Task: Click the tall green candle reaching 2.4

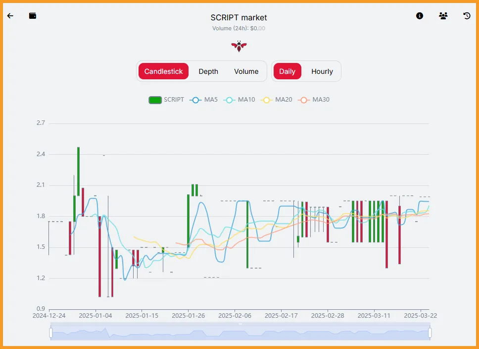Action: (79, 172)
